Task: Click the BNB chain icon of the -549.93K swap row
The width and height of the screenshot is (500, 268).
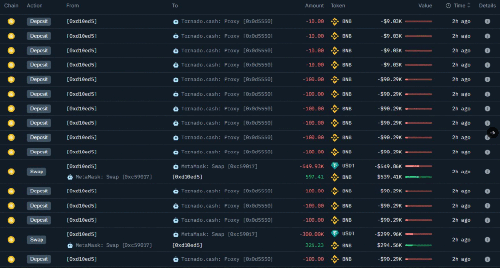Action: [11, 172]
